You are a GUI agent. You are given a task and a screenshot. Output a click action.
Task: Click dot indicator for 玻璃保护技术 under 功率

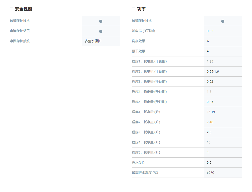click(223, 21)
